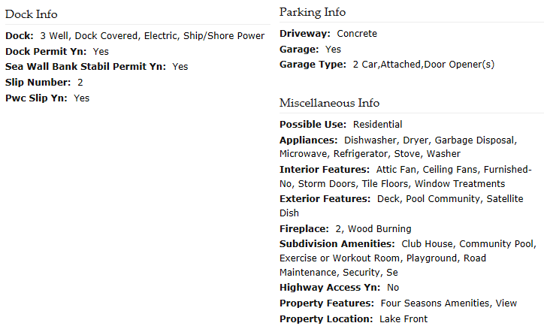Click the Lake Front location value
The image size is (544, 332).
[x=403, y=318]
